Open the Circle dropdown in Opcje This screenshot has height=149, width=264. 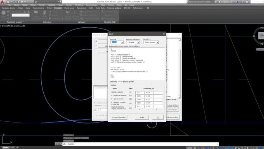[158, 42]
